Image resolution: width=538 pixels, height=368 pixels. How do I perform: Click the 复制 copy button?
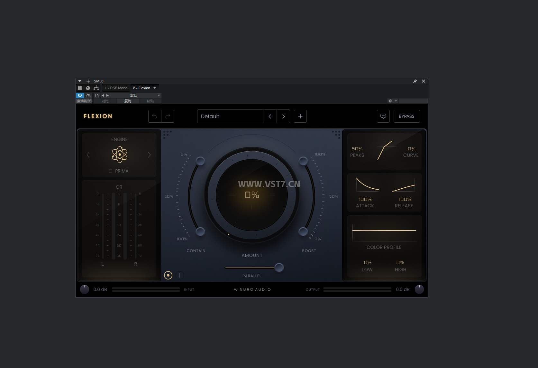[x=128, y=101]
